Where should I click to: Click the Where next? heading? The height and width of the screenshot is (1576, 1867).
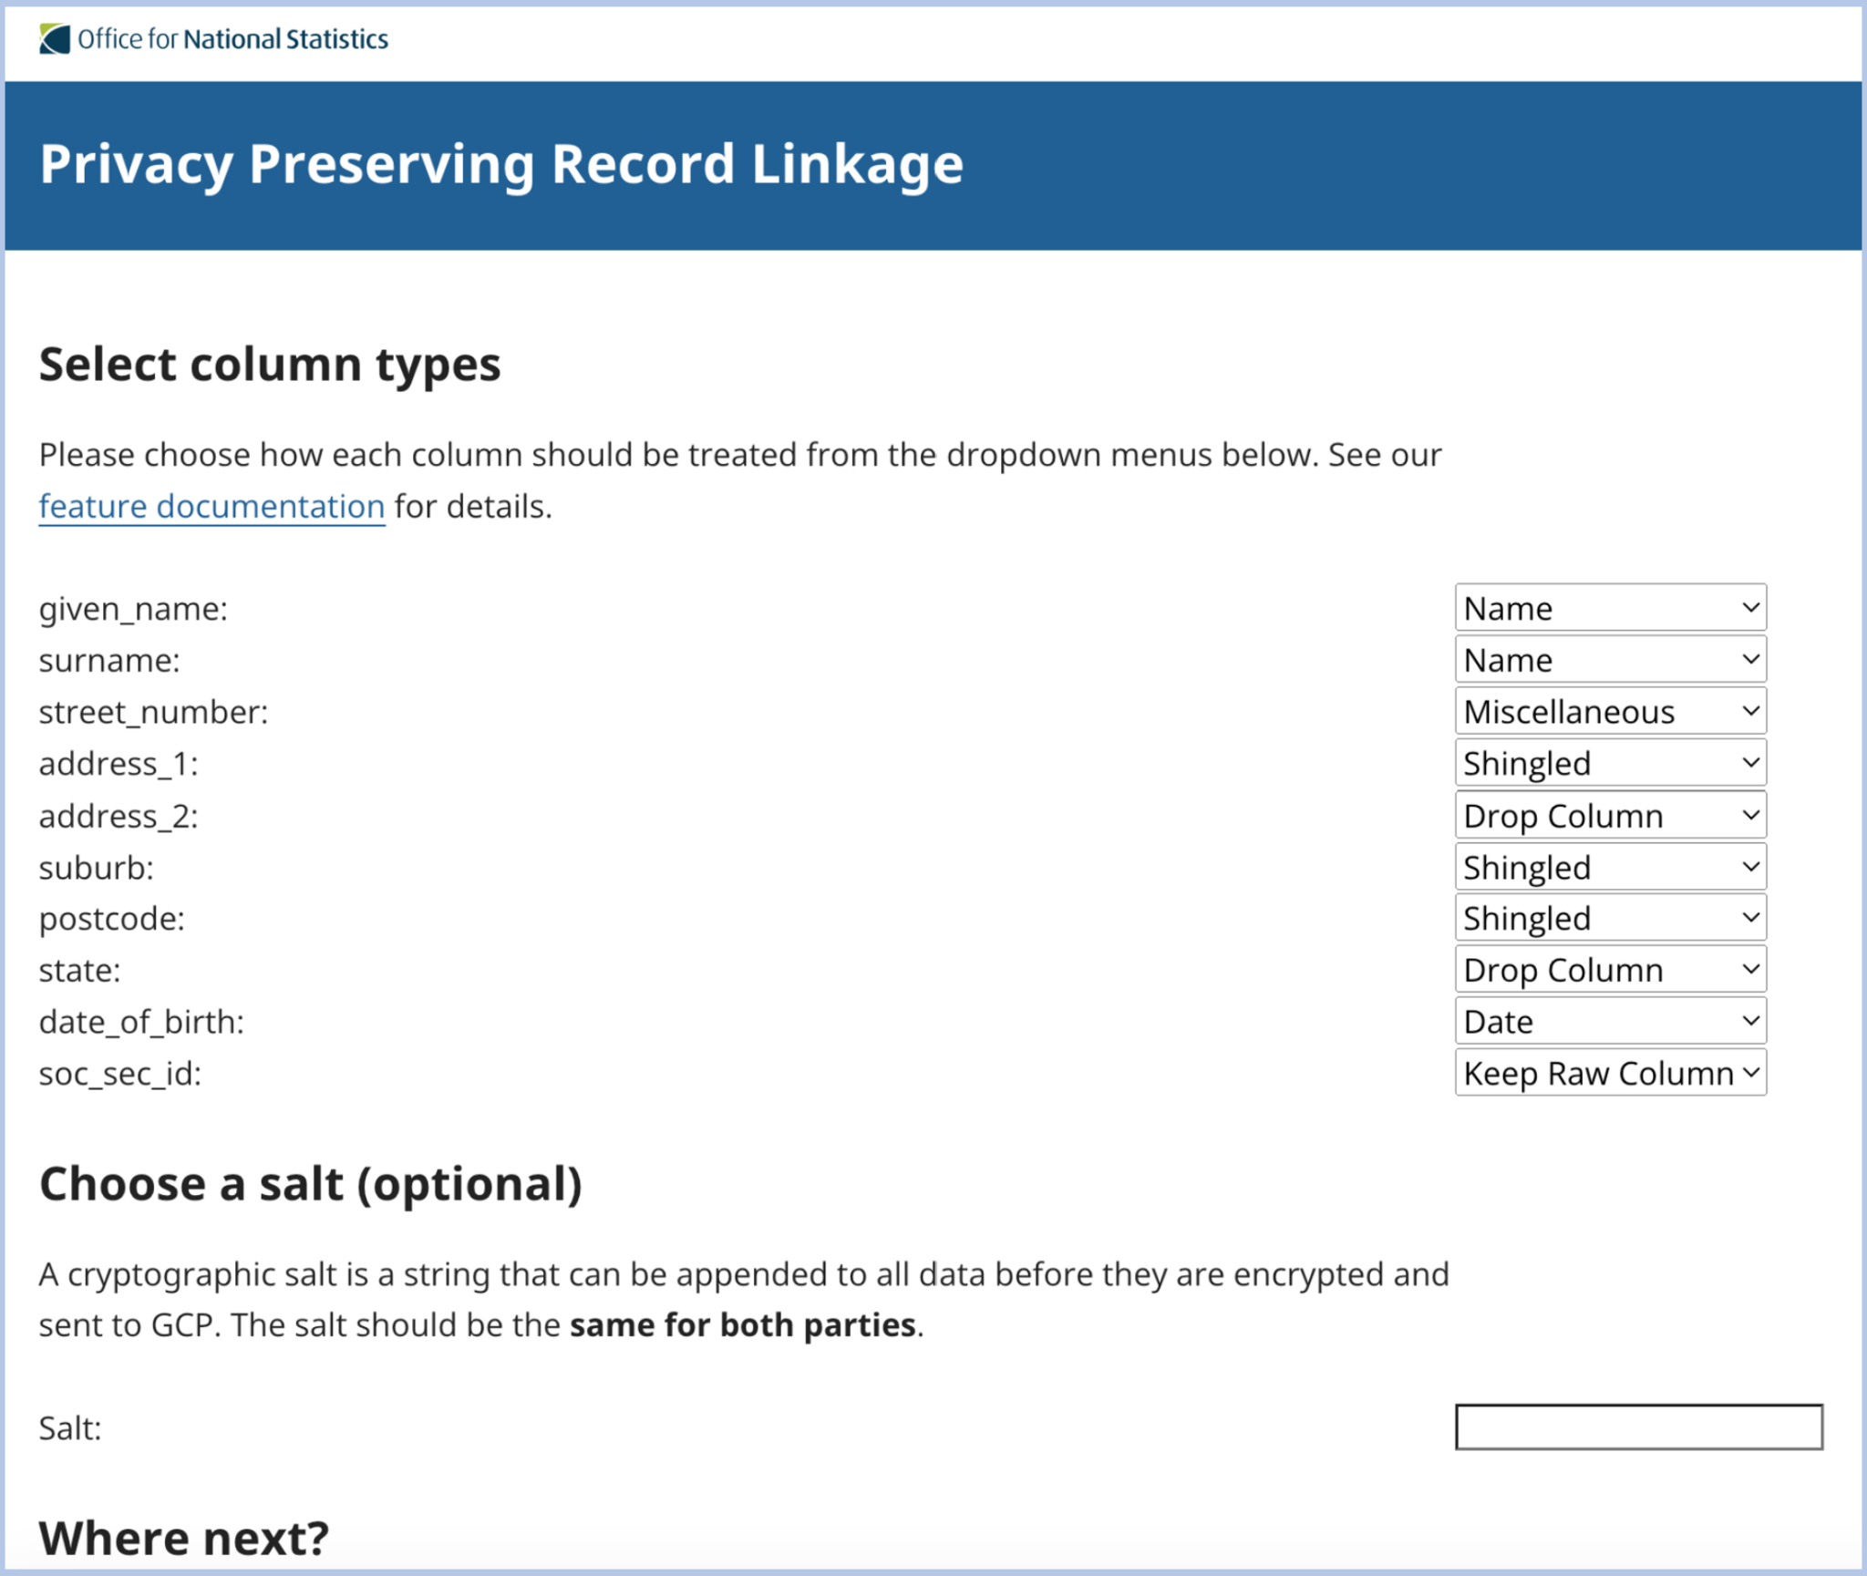[x=182, y=1537]
